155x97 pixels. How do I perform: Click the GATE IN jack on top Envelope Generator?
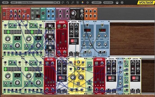click(64, 26)
